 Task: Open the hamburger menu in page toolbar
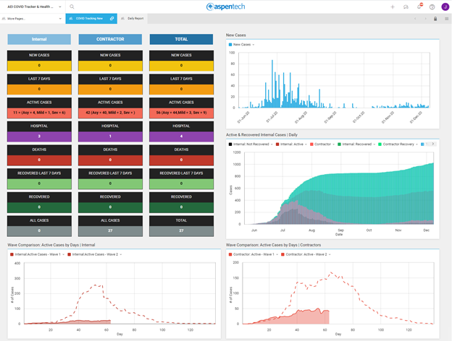[446, 19]
